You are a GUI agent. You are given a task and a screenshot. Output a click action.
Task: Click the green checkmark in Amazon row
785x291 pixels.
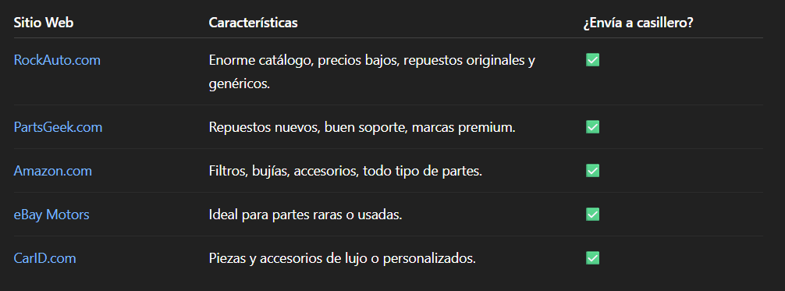(x=593, y=171)
